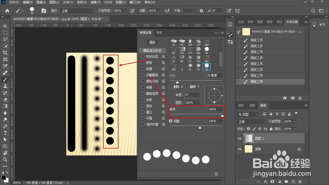Select the Crop tool
Screen dimensions: 329x185
point(5,53)
